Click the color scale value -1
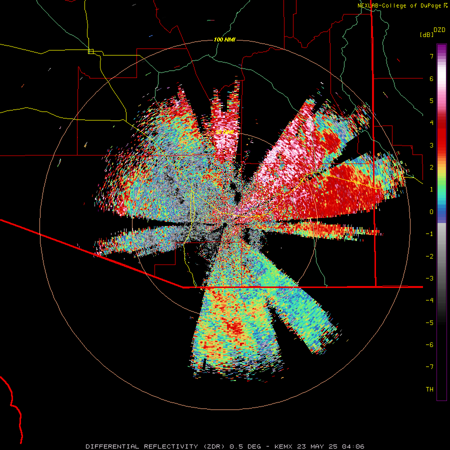 click(429, 234)
